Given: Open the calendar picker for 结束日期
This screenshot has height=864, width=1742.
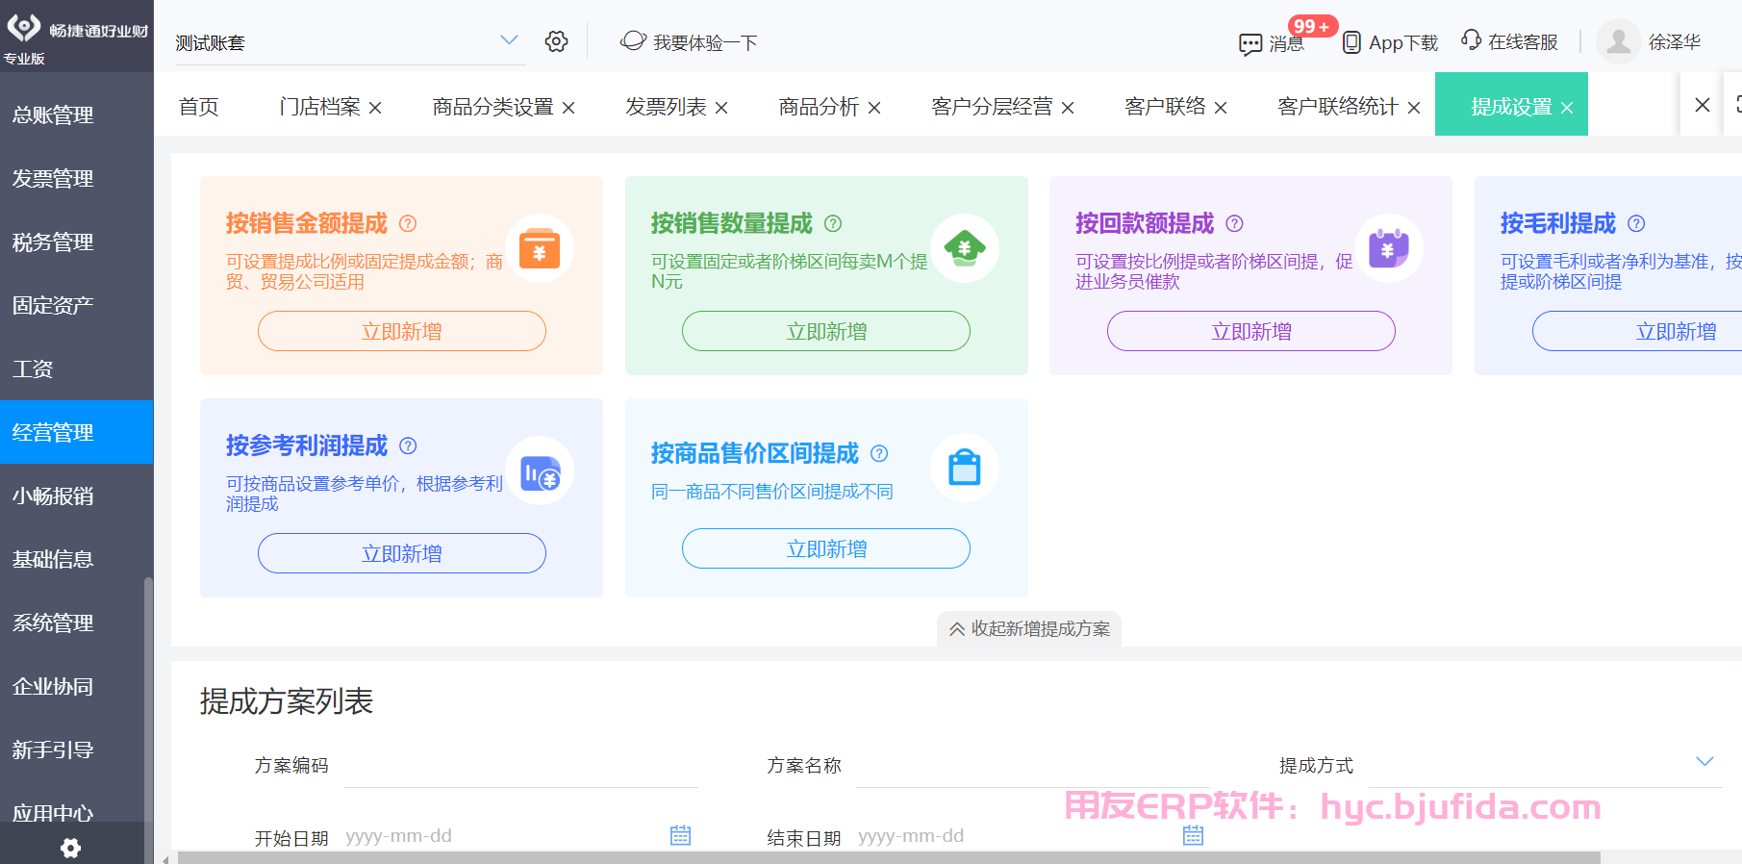Looking at the screenshot, I should (1194, 835).
